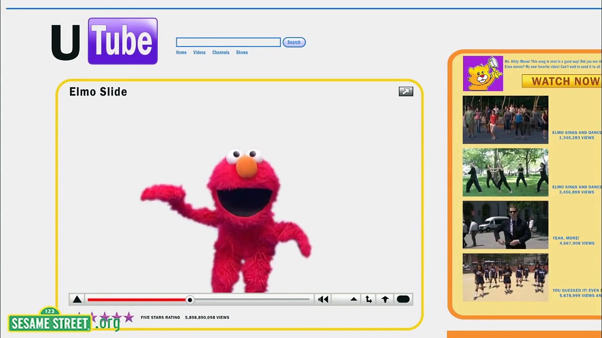
Task: Click the bent up-down arrows player icon
Action: (369, 300)
